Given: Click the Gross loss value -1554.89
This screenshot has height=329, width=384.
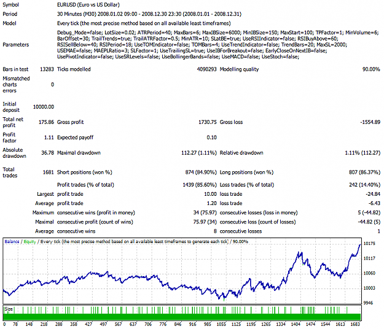Looking at the screenshot, I should coord(370,122).
